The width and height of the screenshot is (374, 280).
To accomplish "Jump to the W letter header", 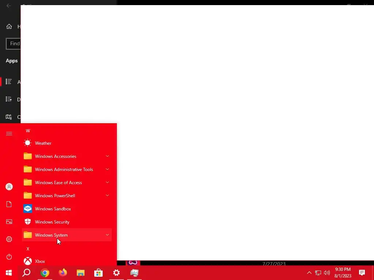I will (x=28, y=131).
